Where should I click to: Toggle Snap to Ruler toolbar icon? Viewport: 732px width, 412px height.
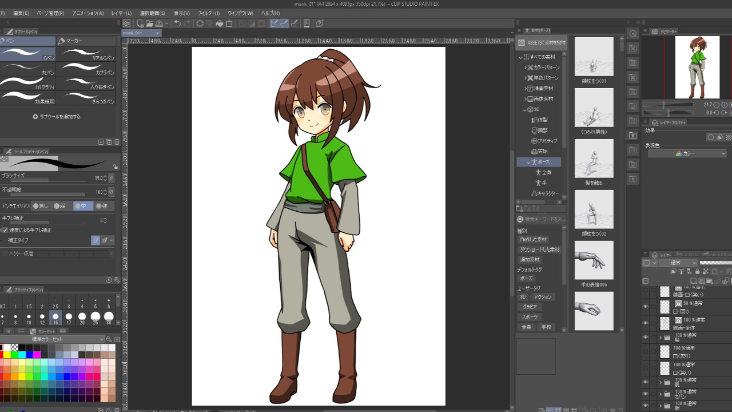(x=274, y=23)
